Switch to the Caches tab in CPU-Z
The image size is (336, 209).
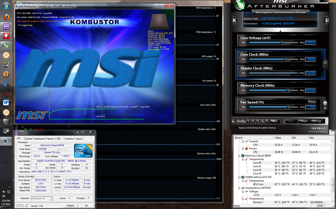(x=29, y=139)
